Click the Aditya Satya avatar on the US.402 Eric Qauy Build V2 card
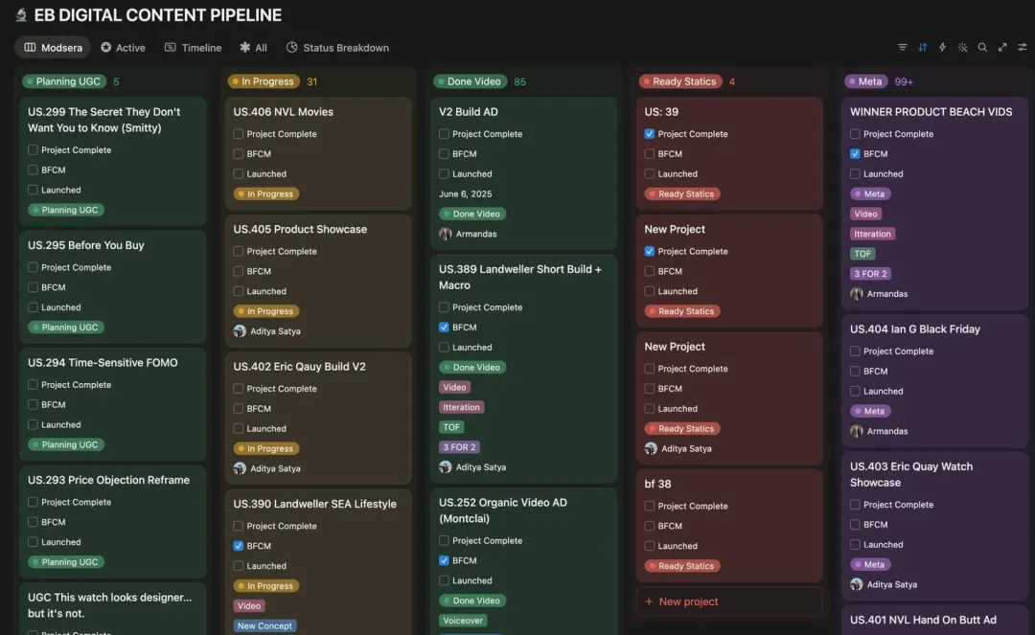Image resolution: width=1035 pixels, height=635 pixels. point(240,468)
